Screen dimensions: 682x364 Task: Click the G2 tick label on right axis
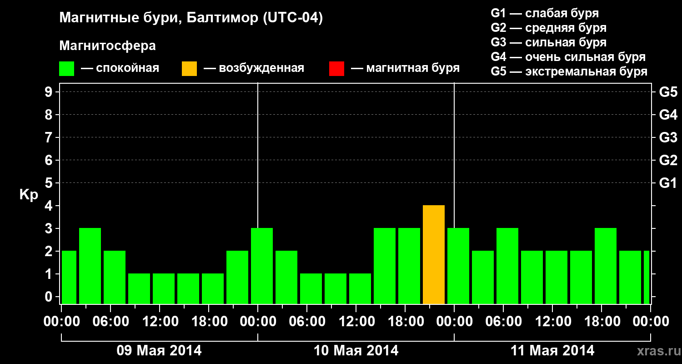click(x=668, y=160)
